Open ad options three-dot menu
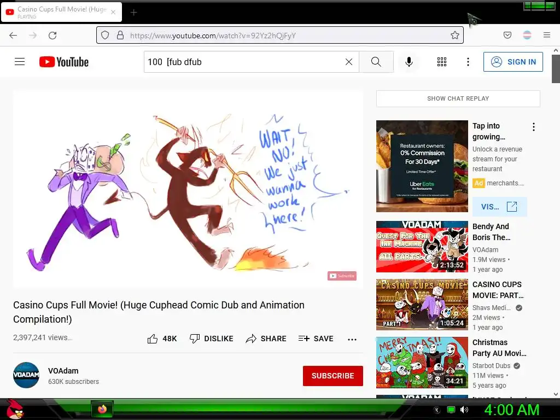The width and height of the screenshot is (560, 420). tap(534, 127)
